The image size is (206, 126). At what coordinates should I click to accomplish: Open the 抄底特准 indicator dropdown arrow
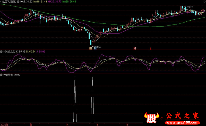pyautogui.click(x=1, y=75)
